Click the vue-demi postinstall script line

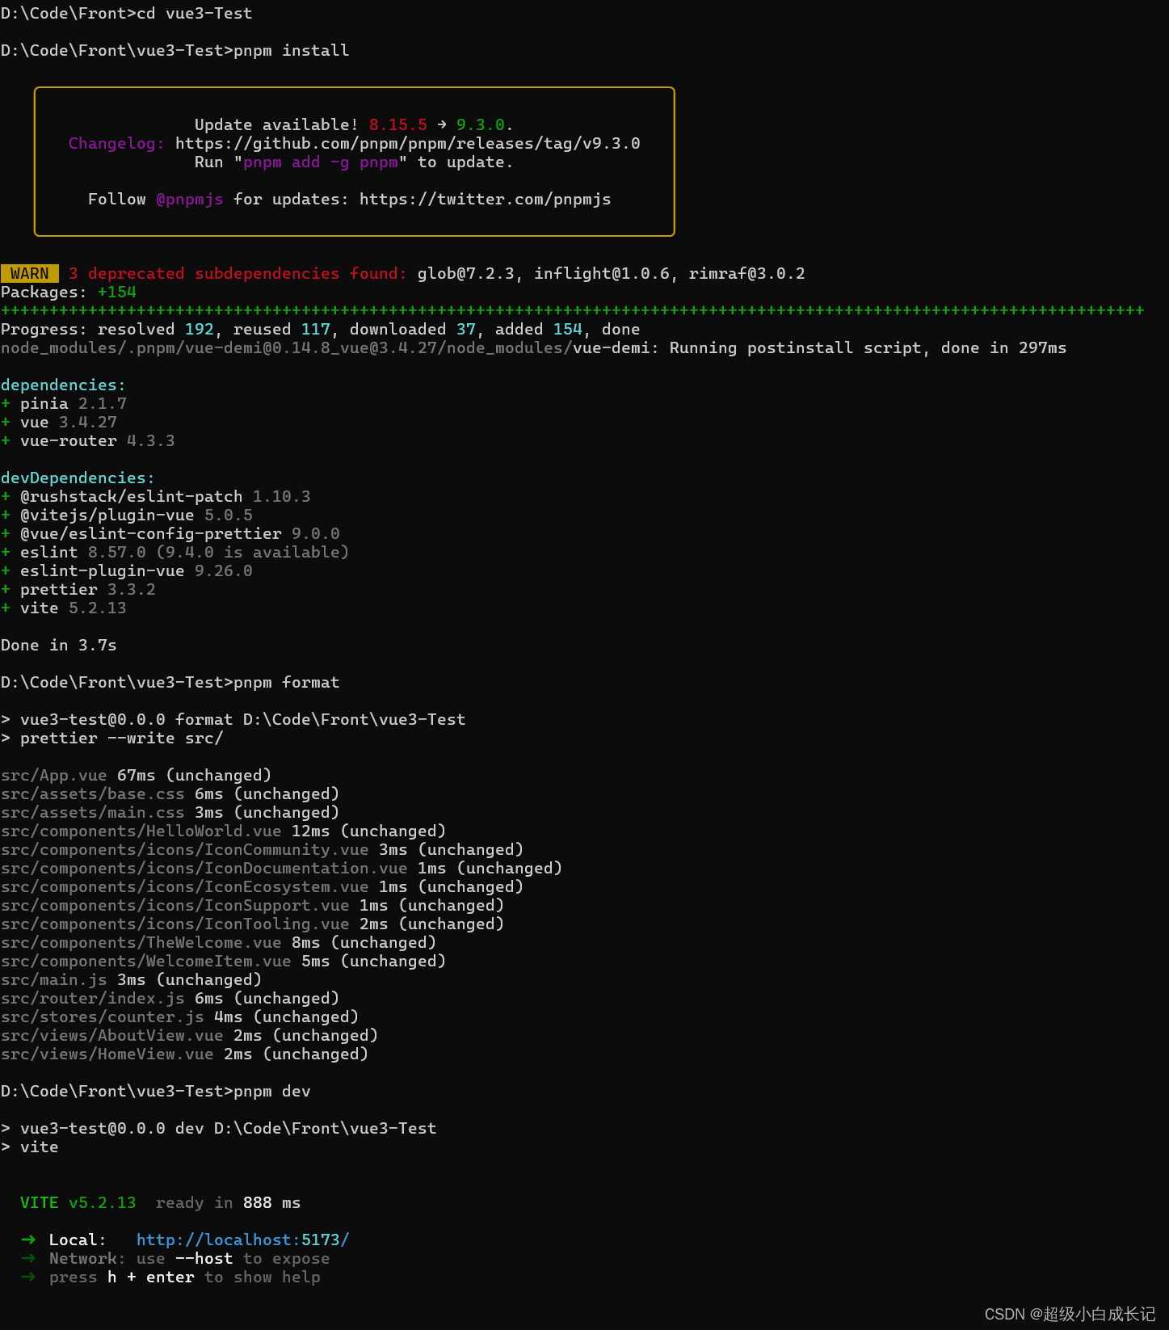pyautogui.click(x=533, y=347)
